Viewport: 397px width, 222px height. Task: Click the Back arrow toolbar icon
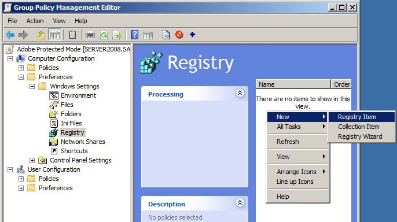10,35
